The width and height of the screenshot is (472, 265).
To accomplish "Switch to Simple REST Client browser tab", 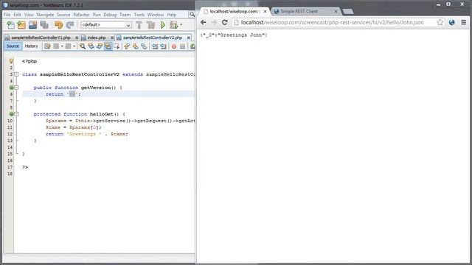I will point(305,12).
